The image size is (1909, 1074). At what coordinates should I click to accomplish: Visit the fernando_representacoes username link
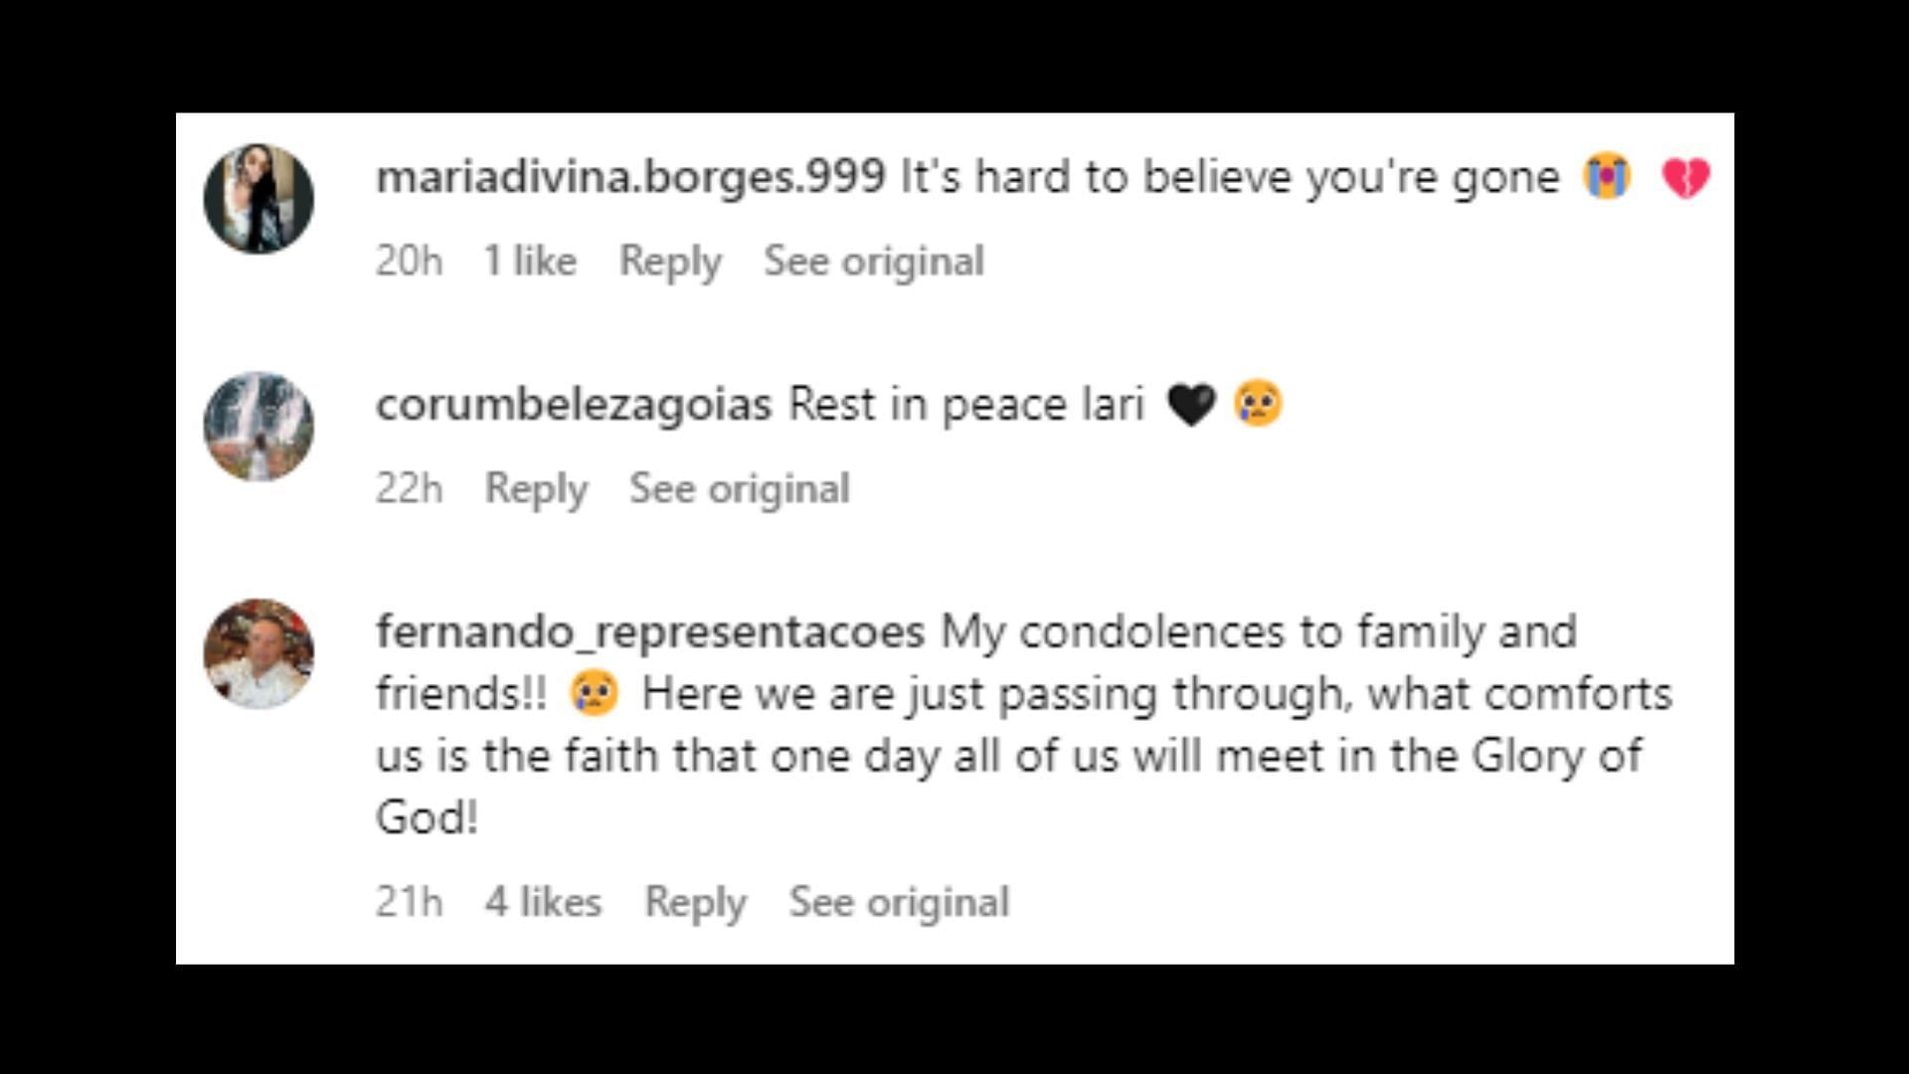coord(650,632)
